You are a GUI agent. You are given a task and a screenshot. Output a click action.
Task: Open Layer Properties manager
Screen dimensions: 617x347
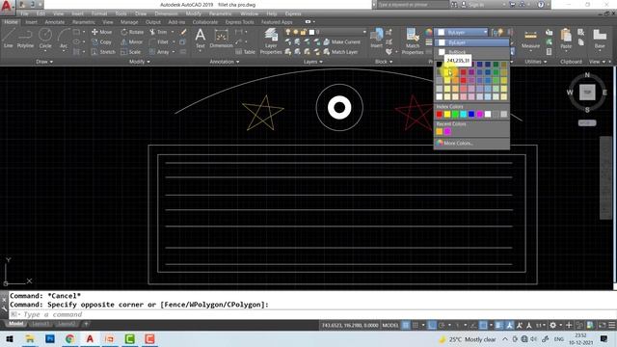pyautogui.click(x=271, y=40)
